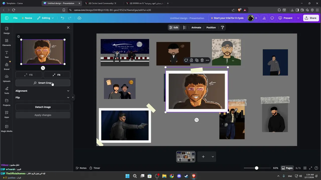
Task: Open the accessibility help icon at bottom right
Action: point(316,168)
